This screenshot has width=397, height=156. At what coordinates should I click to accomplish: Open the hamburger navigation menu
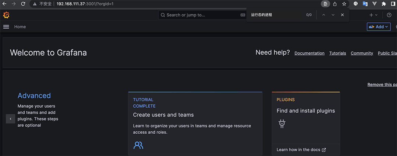click(x=6, y=27)
